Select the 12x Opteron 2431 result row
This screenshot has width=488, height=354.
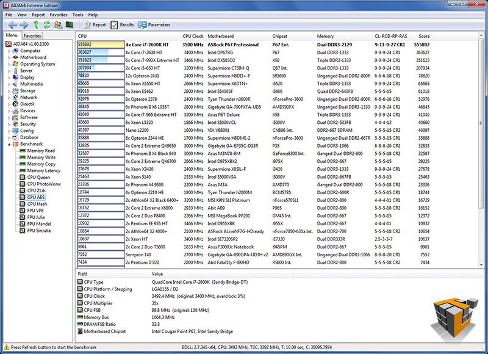(x=254, y=76)
